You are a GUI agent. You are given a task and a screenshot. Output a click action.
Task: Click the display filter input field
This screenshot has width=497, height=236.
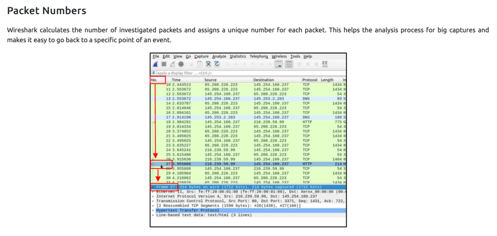pos(243,73)
